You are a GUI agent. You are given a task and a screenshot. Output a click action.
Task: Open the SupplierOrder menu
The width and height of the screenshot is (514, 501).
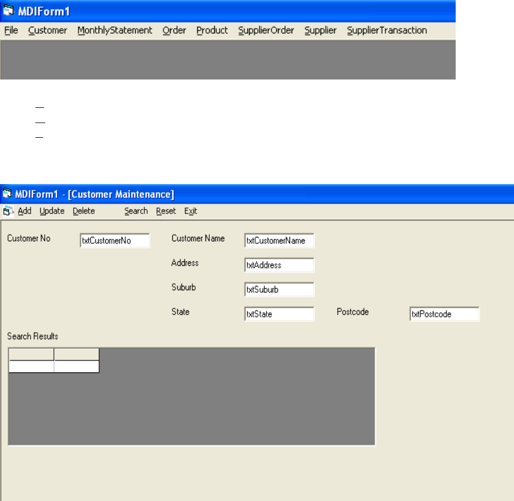tap(266, 30)
